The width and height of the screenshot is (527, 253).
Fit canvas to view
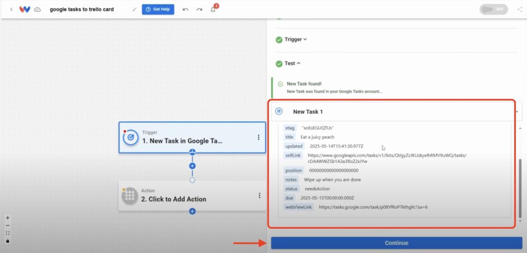(x=8, y=233)
